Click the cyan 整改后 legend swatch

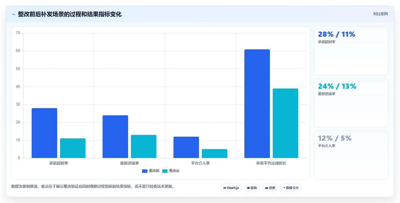[x=165, y=171]
